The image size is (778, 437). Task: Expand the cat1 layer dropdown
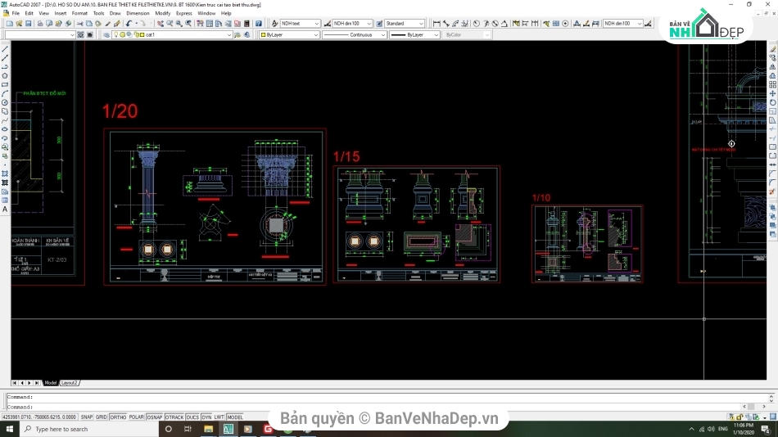pyautogui.click(x=228, y=35)
